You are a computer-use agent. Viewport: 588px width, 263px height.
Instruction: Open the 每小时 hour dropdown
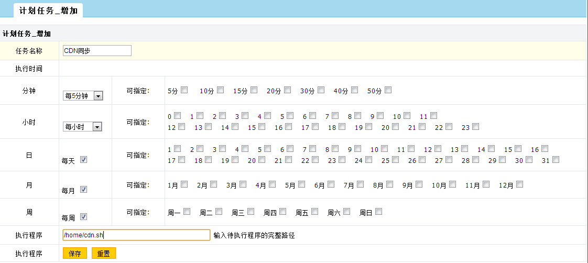[83, 127]
